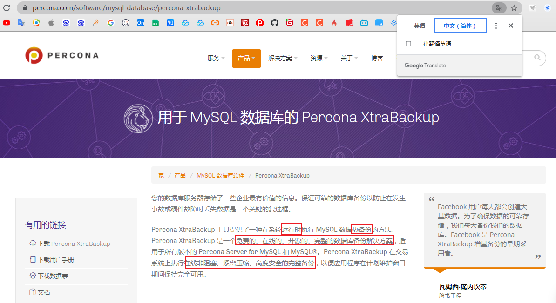Image resolution: width=556 pixels, height=303 pixels.
Task: Select the 中文（简体）tab
Action: (x=460, y=26)
